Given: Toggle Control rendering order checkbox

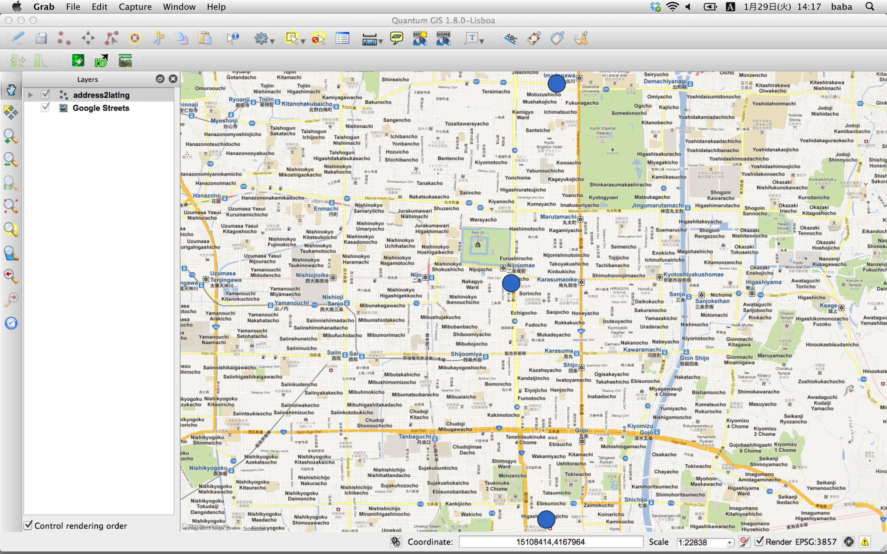Looking at the screenshot, I should (x=28, y=525).
